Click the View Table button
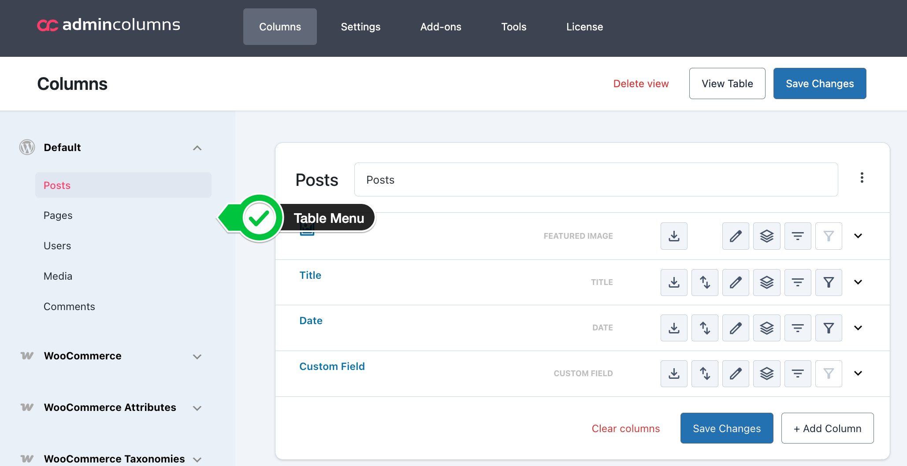907x466 pixels. point(727,84)
